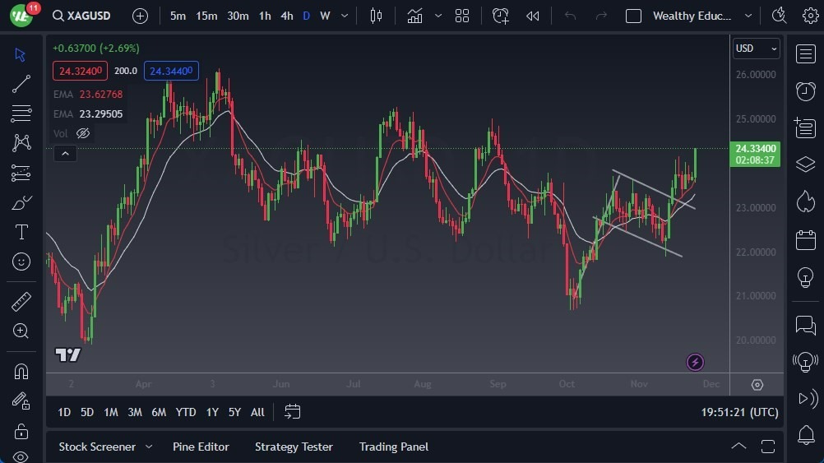
Task: Pick the ruler measure tool
Action: (21, 302)
